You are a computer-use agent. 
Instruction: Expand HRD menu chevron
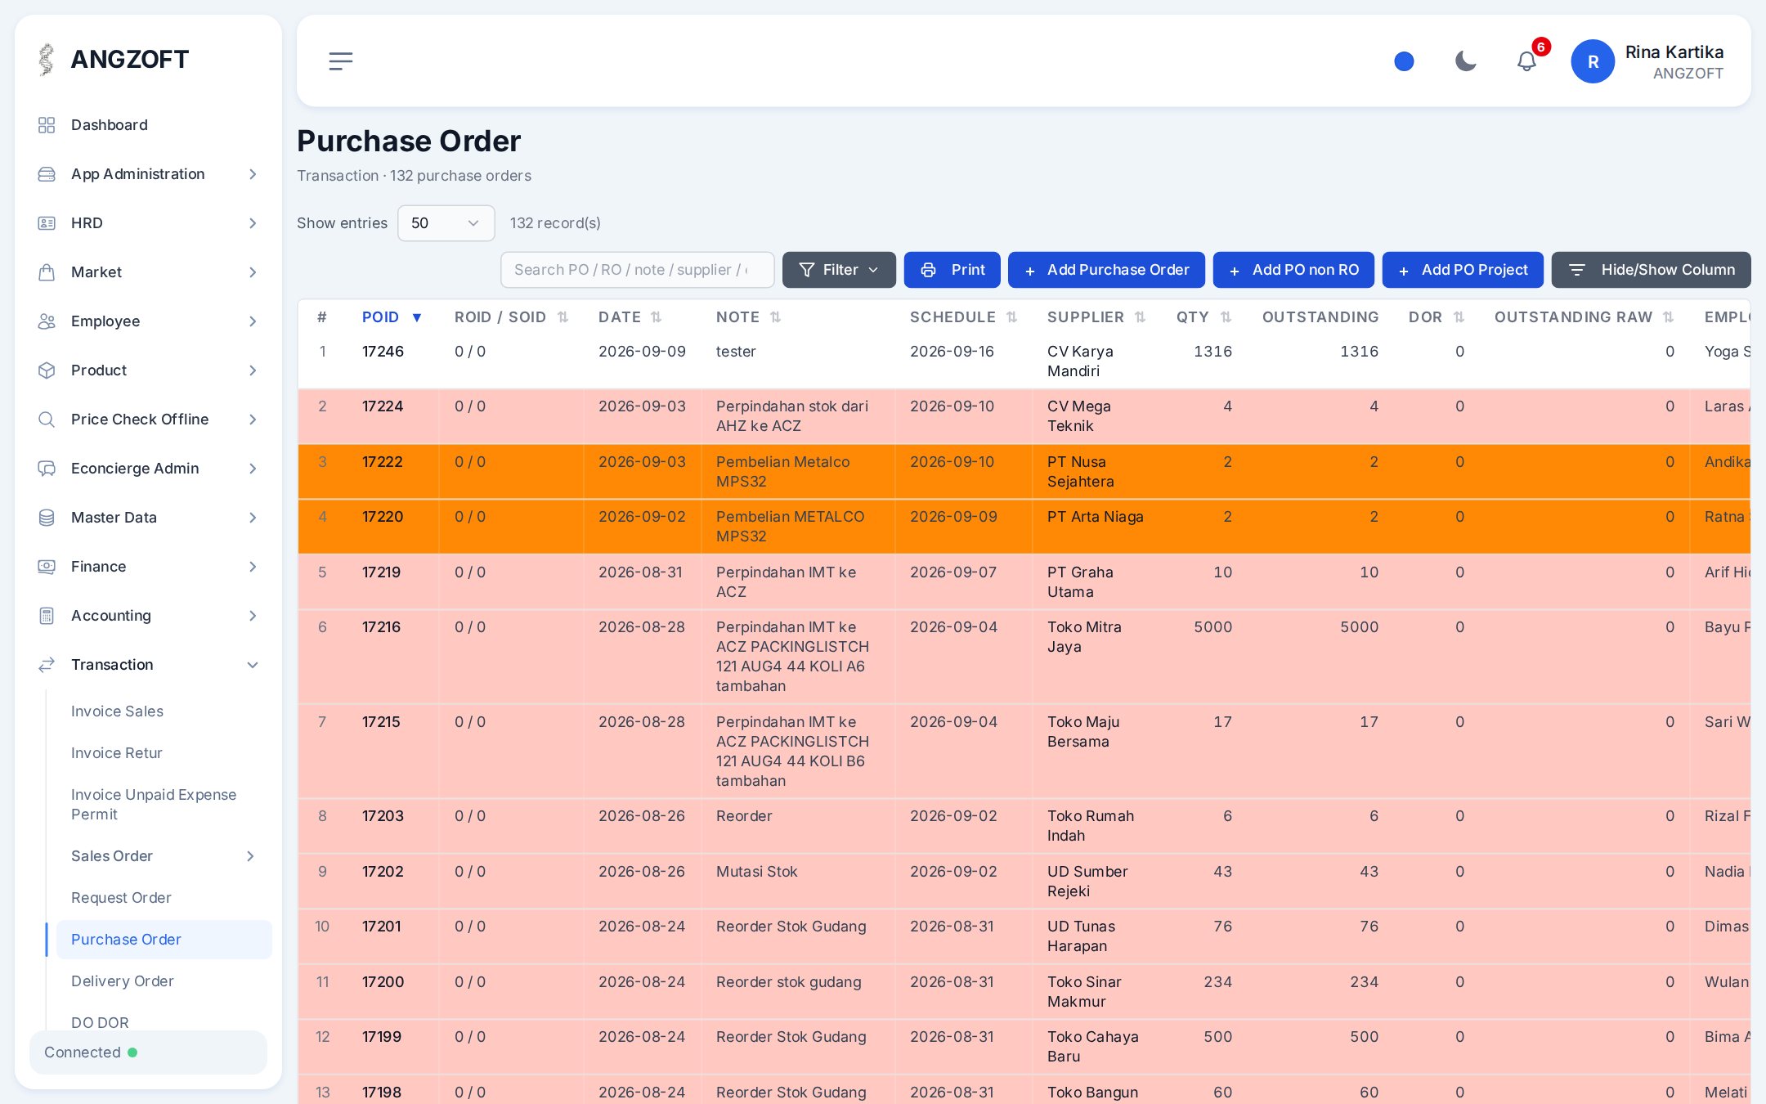[253, 223]
